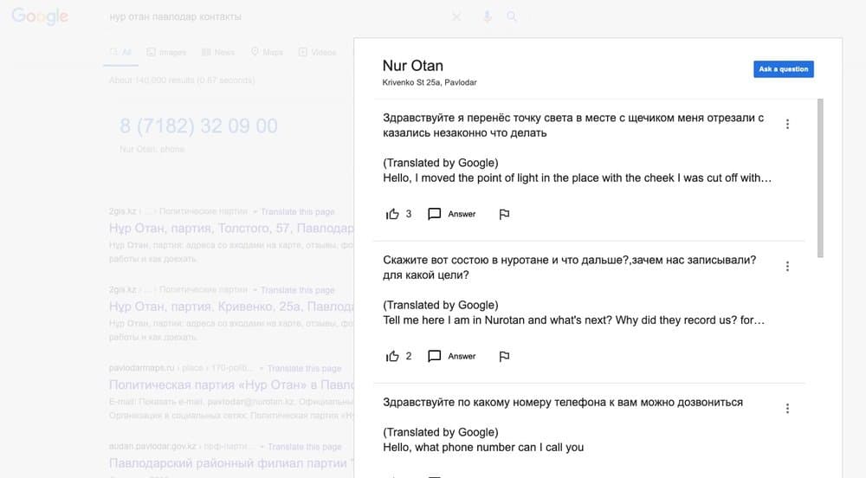866x478 pixels.
Task: Like the question with 2 thumbs up
Action: tap(392, 356)
